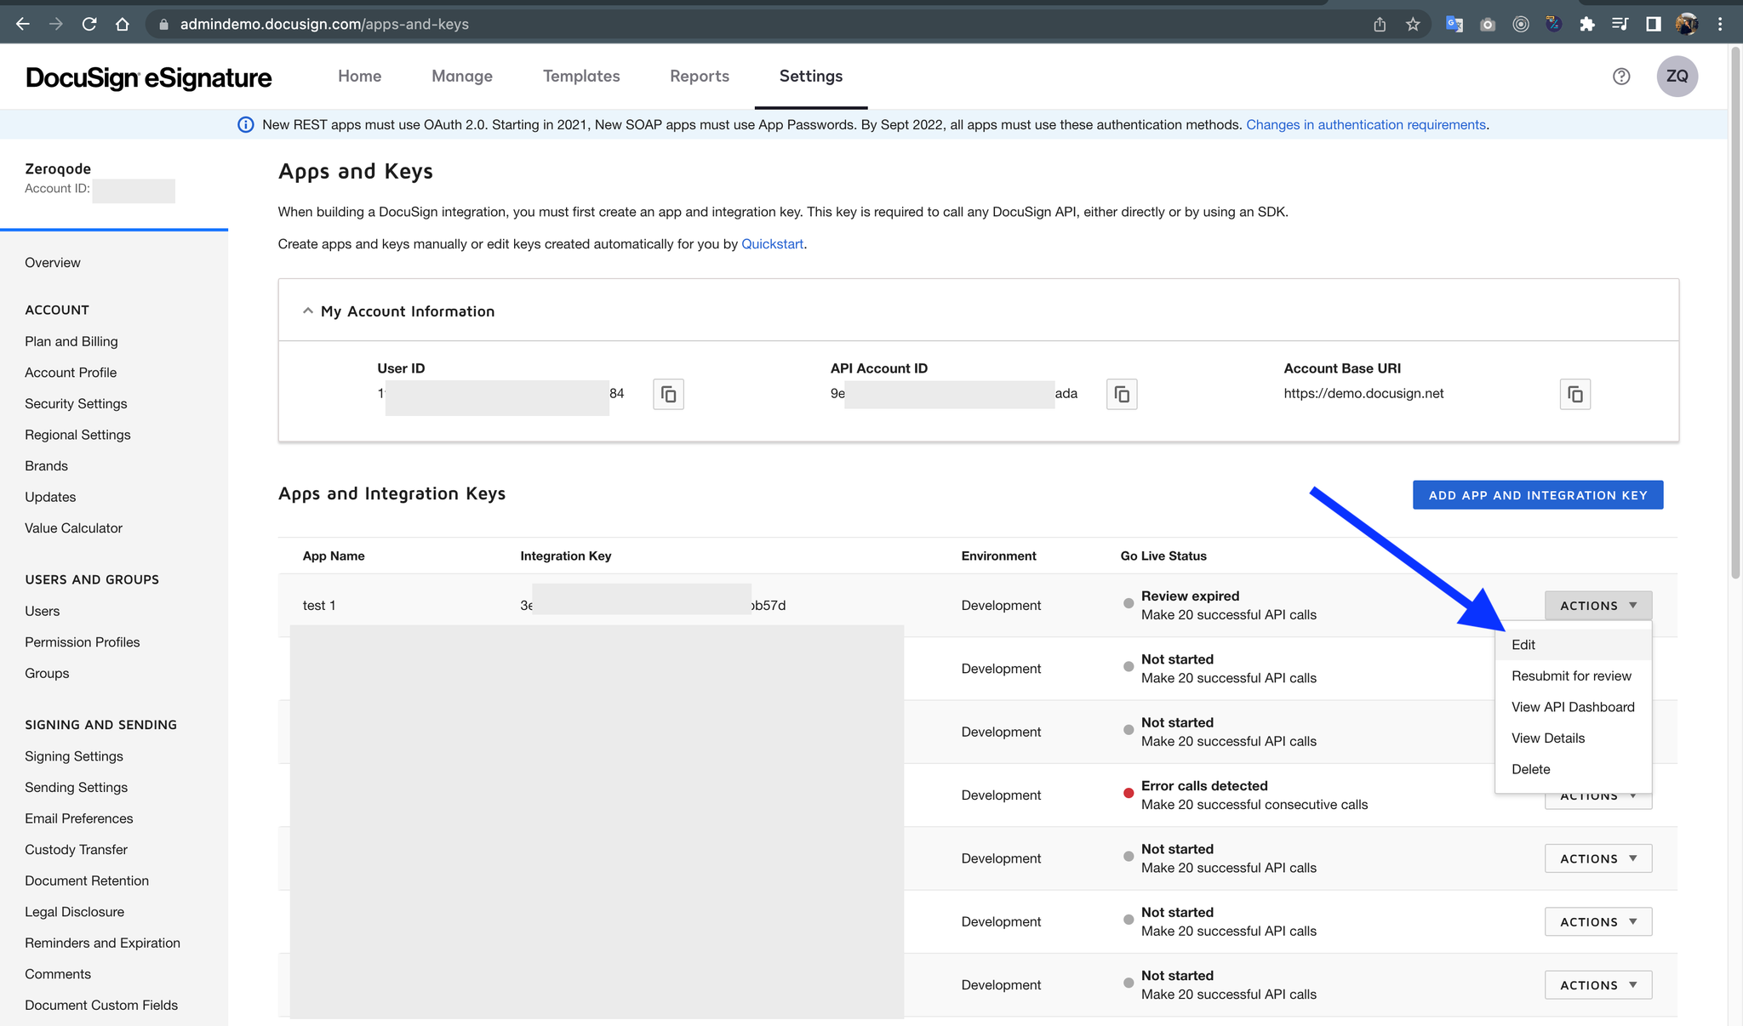Open Document Retention settings
Screen dimensions: 1743x1026
pos(87,881)
